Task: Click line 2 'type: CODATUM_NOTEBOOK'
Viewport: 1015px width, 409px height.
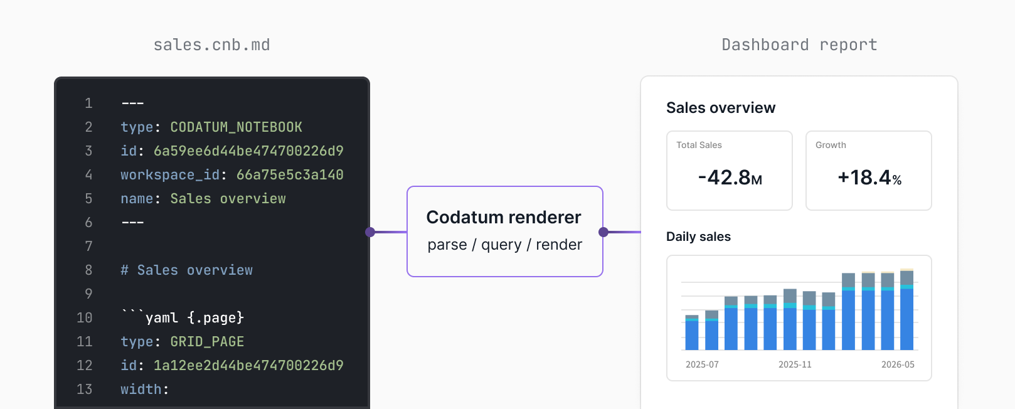Action: click(211, 127)
